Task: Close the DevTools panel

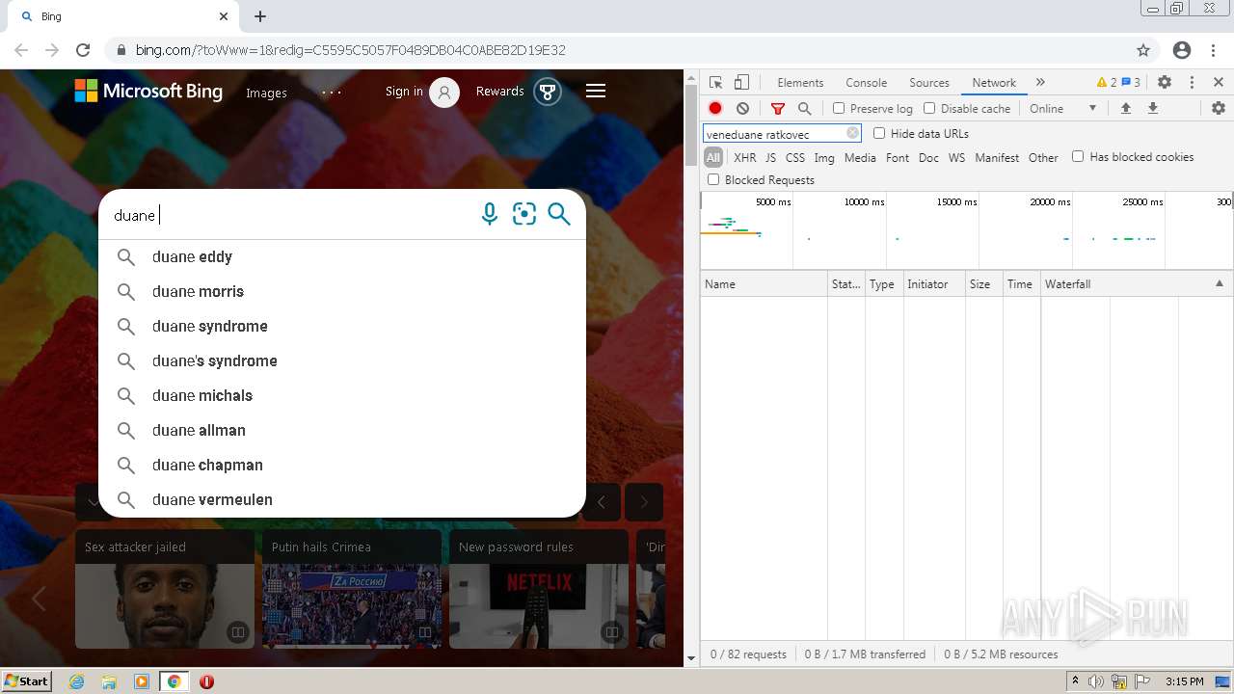Action: pyautogui.click(x=1219, y=82)
